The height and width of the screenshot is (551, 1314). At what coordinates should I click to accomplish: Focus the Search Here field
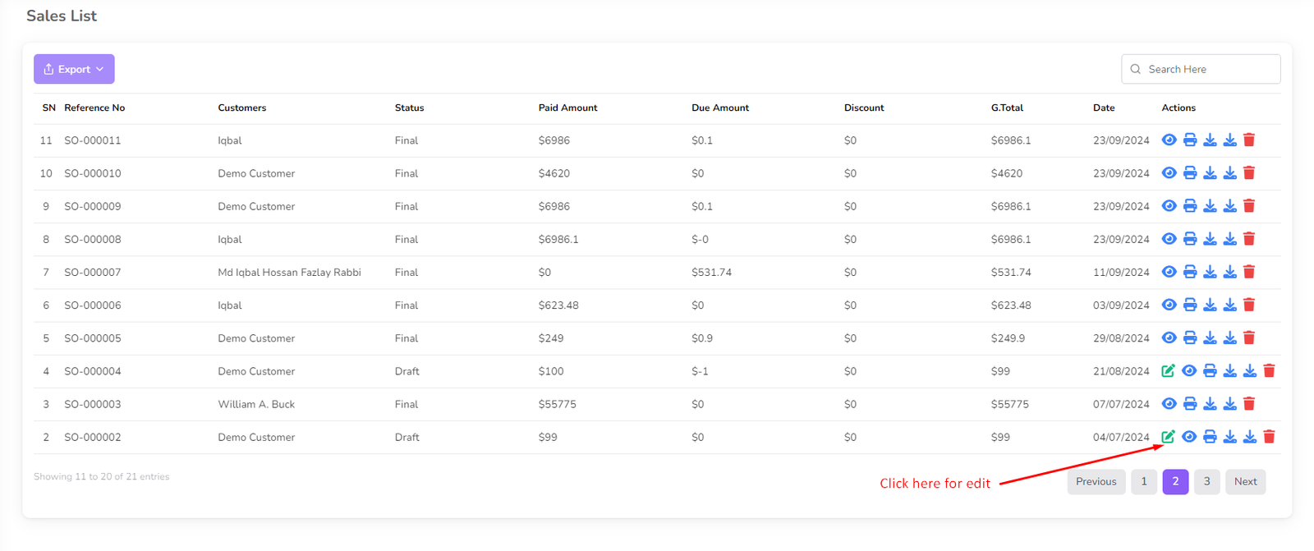(1207, 69)
